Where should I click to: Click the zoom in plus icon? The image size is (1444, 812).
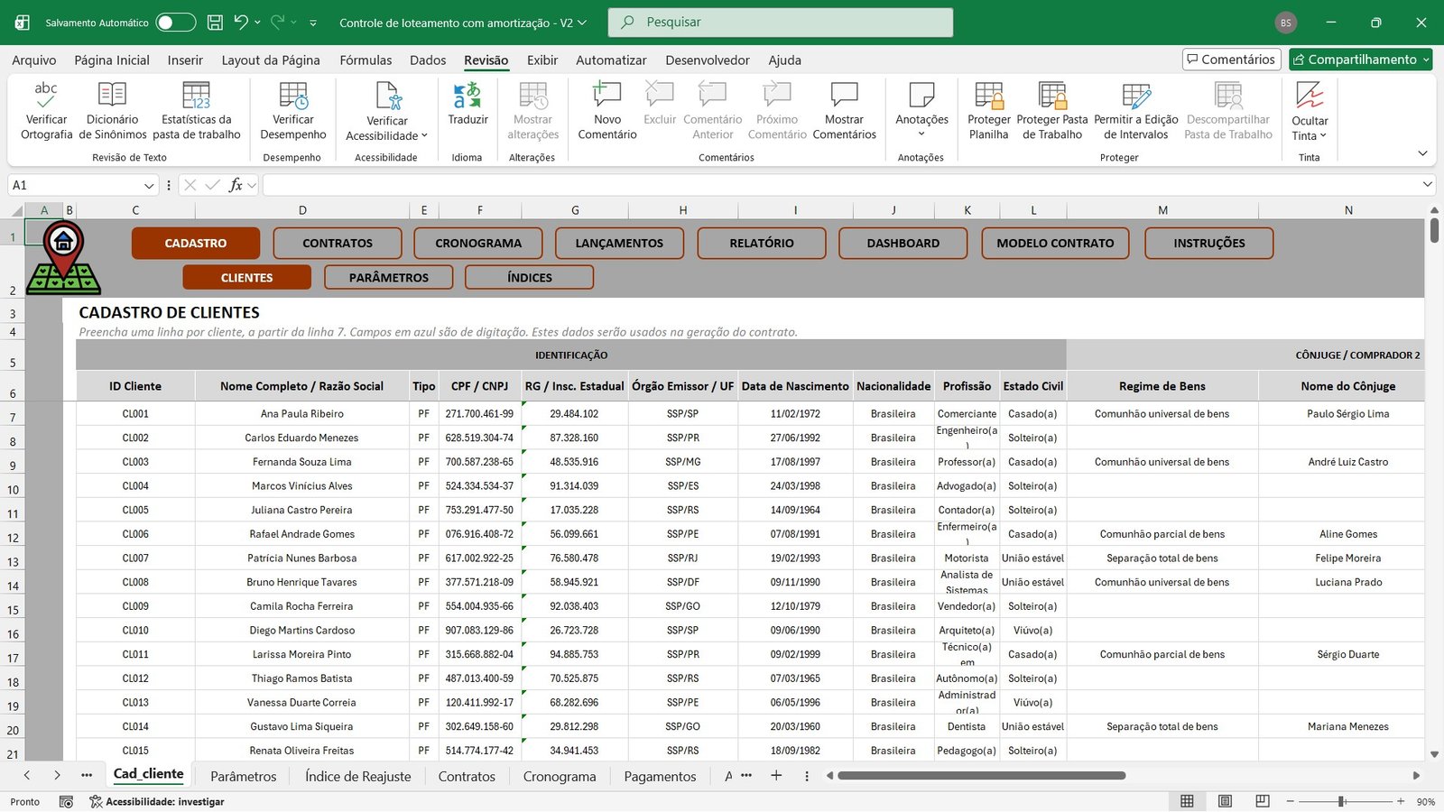click(1401, 801)
